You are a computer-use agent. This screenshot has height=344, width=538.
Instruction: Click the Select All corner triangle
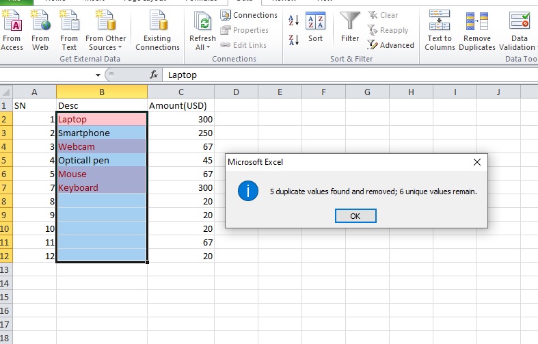6,92
